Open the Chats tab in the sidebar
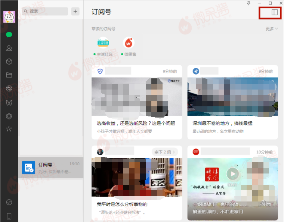This screenshot has width=284, height=222. (9, 35)
